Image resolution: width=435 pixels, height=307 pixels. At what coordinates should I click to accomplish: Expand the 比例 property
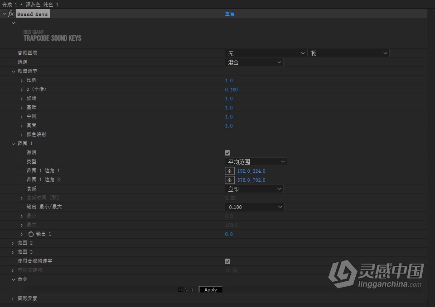click(x=22, y=80)
